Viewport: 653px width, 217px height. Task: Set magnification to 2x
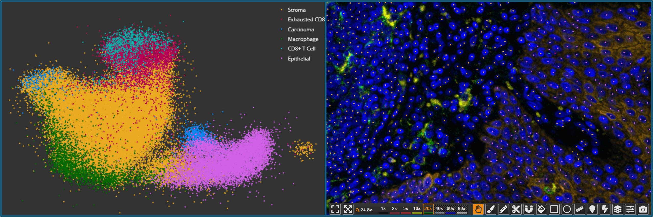point(394,209)
